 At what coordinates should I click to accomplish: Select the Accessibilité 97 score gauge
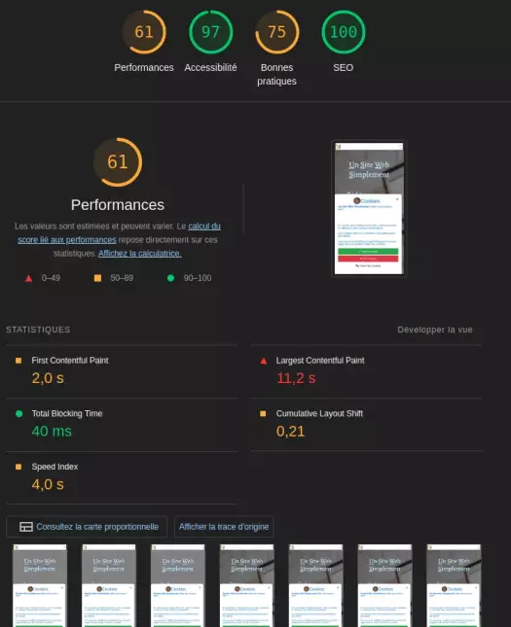pos(210,32)
